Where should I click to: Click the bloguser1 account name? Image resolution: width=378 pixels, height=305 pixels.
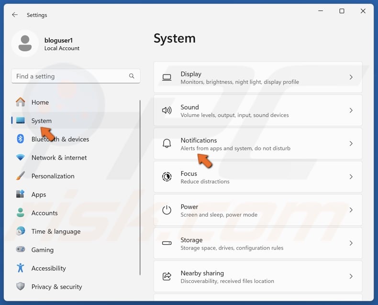(58, 40)
